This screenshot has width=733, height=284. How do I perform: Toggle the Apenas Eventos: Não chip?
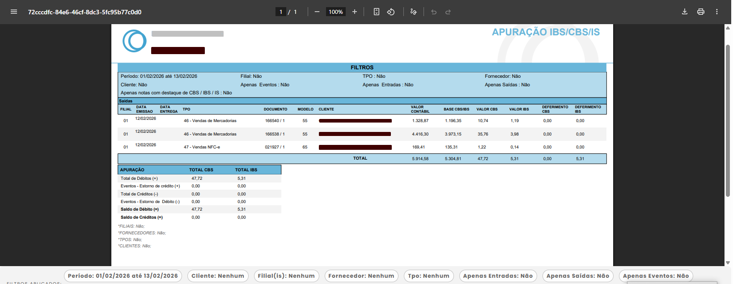coord(656,276)
